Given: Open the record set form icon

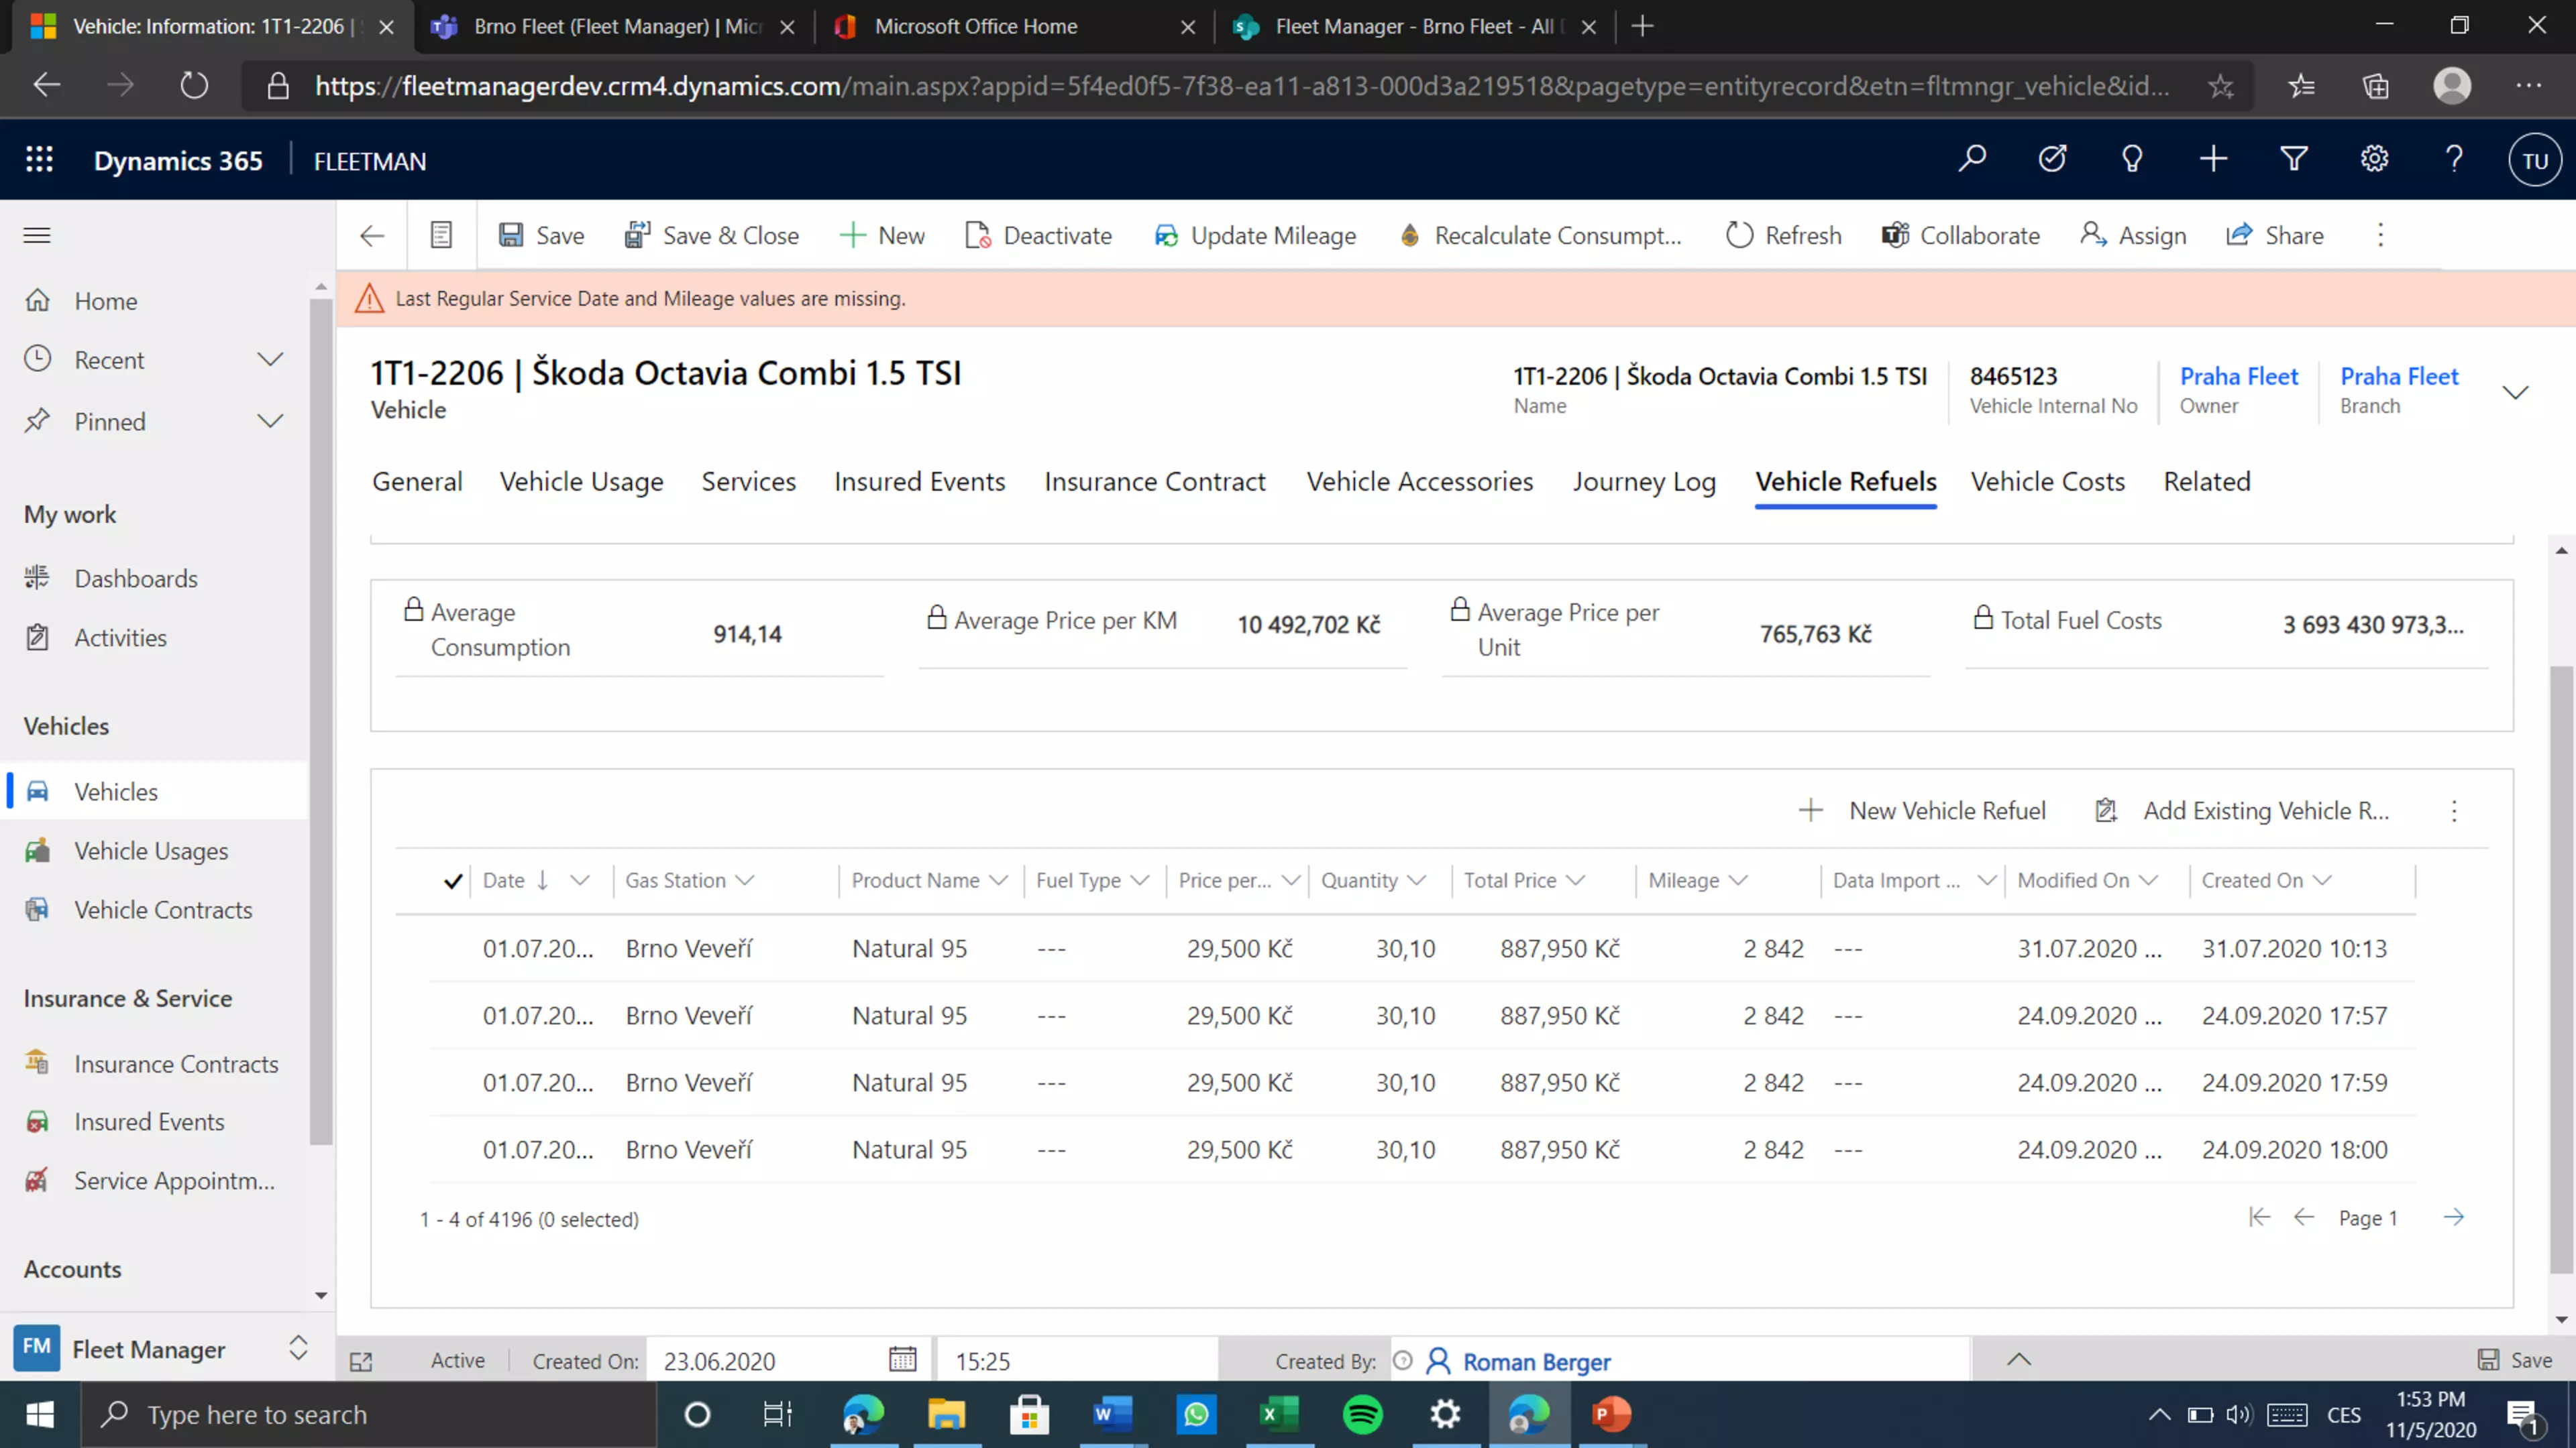Looking at the screenshot, I should 441,236.
